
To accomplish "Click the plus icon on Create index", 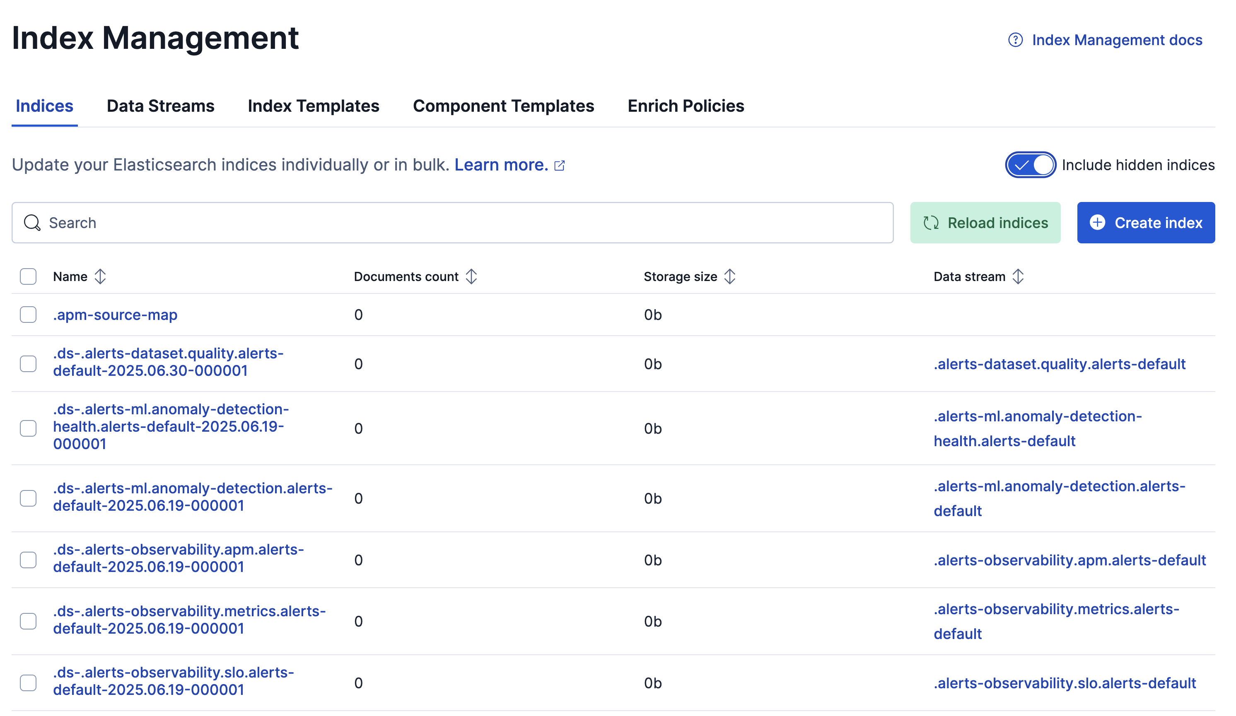I will pyautogui.click(x=1097, y=223).
